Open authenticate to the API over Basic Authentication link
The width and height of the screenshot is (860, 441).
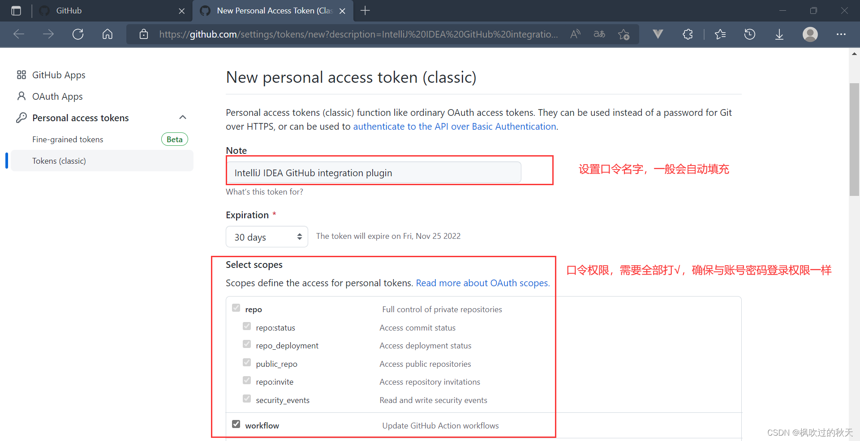point(455,127)
